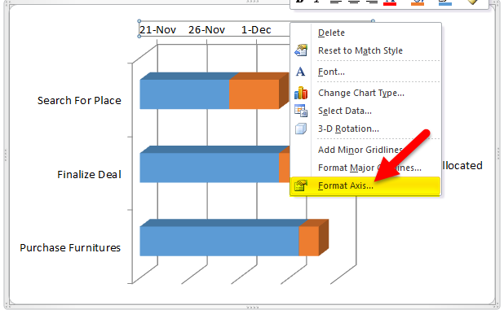Click the Font letter A icon

[x=301, y=72]
